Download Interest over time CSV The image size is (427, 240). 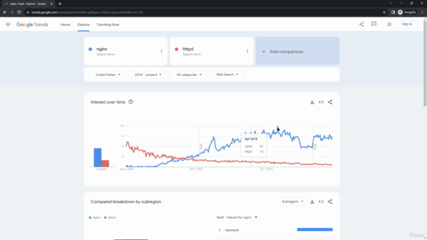tap(312, 102)
